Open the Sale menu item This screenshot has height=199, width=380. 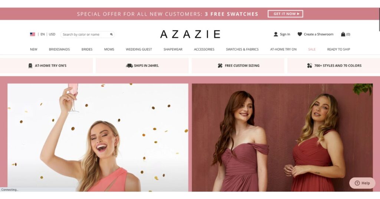(312, 49)
